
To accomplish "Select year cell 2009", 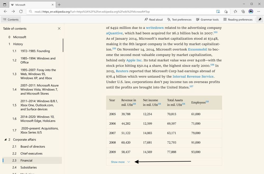I will (112, 152).
